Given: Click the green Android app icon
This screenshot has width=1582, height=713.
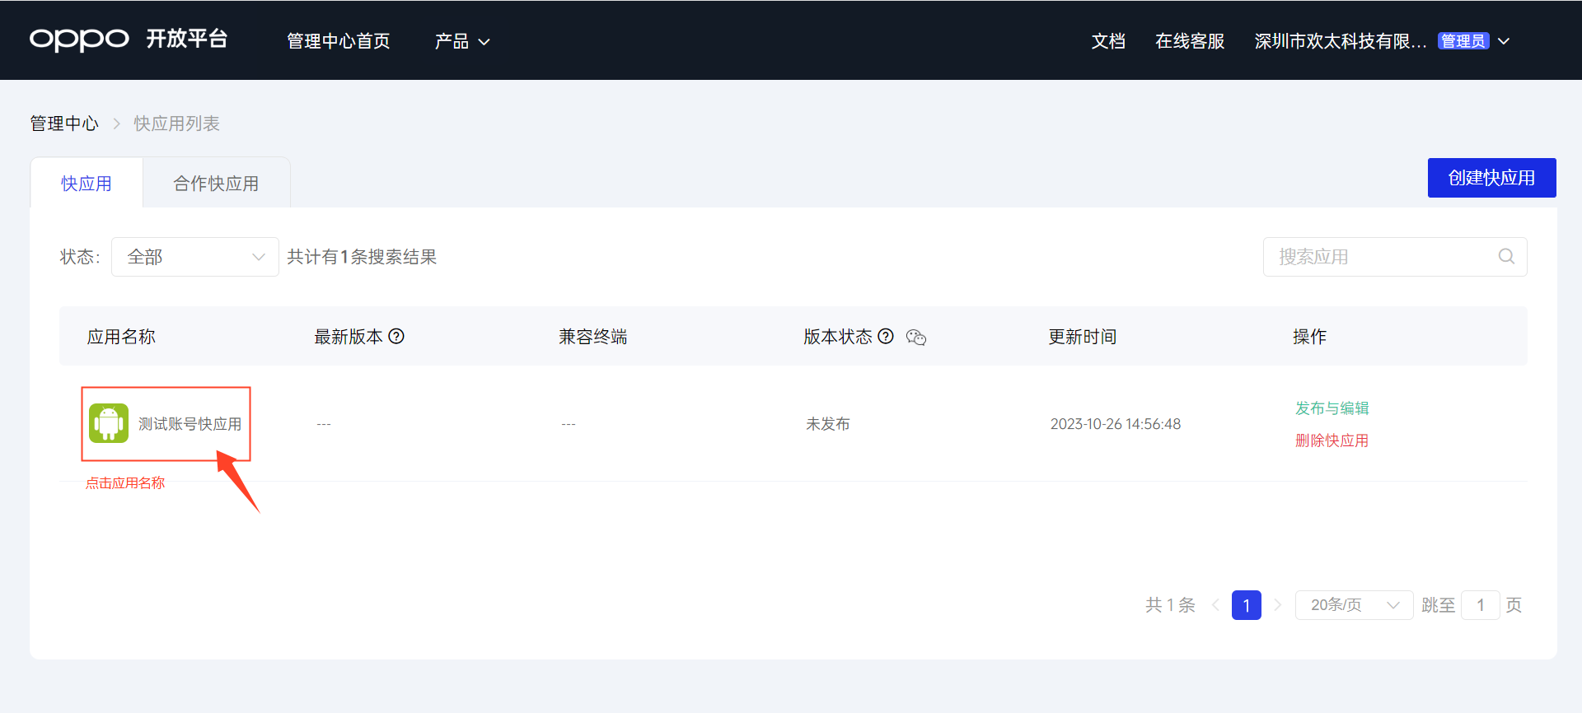Looking at the screenshot, I should [x=109, y=423].
